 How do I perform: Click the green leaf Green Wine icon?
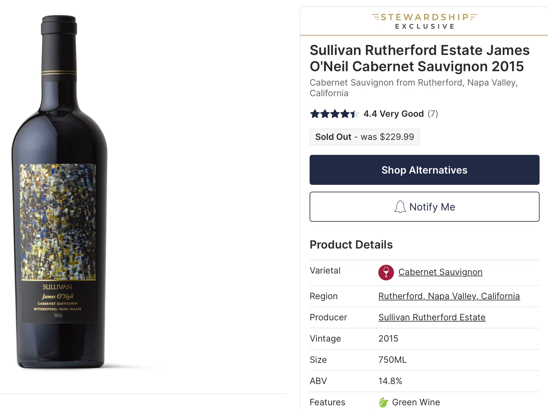[x=383, y=402]
